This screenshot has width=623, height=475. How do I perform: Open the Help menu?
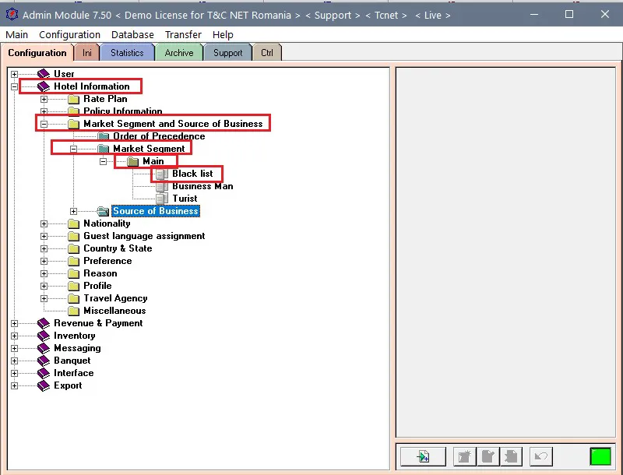pyautogui.click(x=223, y=35)
